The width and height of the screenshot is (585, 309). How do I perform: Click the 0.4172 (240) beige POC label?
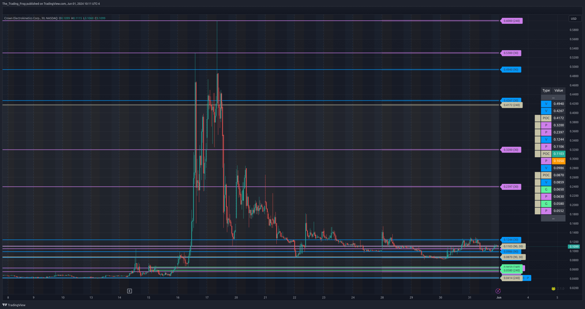(x=512, y=105)
